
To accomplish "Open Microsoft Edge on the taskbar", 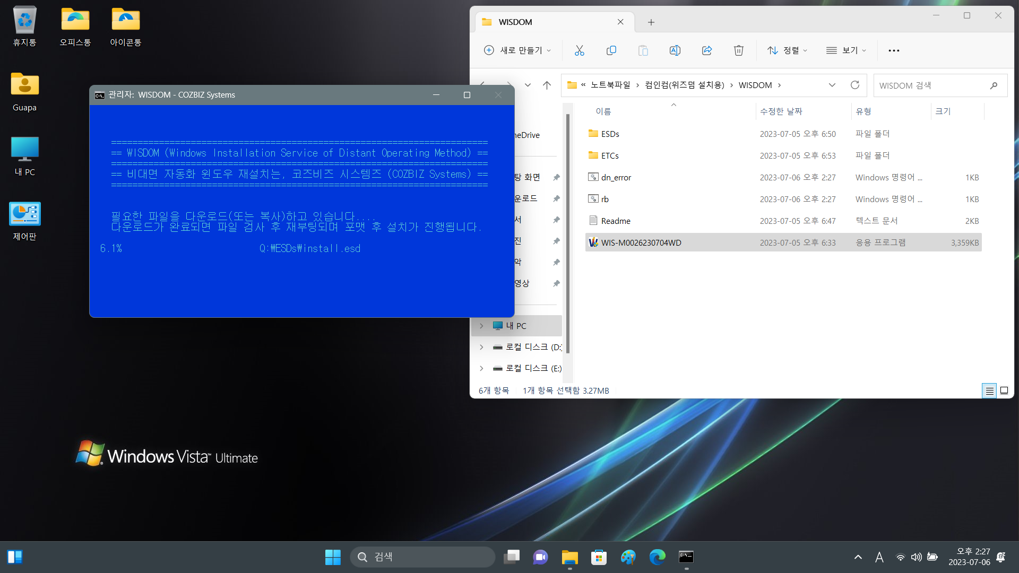I will tap(657, 557).
